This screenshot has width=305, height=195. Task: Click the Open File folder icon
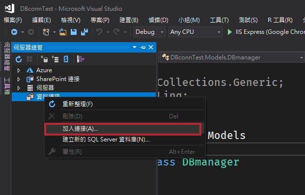point(63,32)
